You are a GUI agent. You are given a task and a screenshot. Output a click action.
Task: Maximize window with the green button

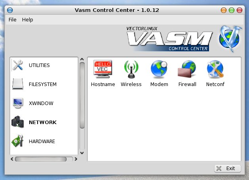click(x=232, y=10)
